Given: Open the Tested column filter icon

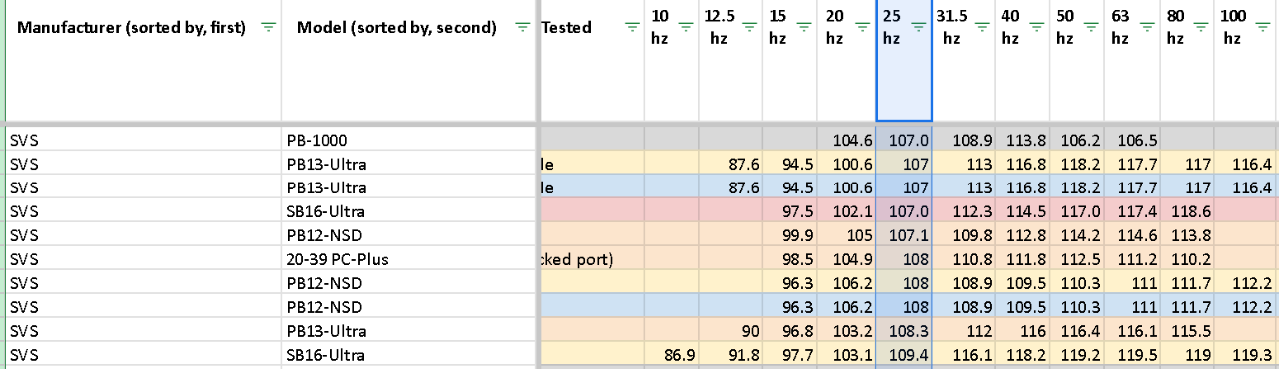Looking at the screenshot, I should point(631,28).
